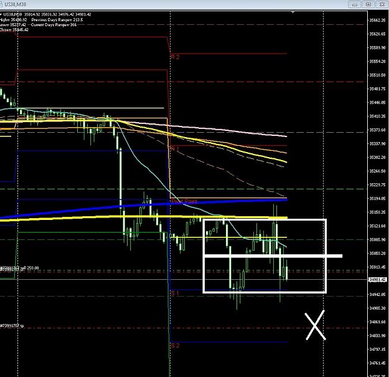Click the High 35490.92 info label
The height and width of the screenshot is (377, 389).
coord(14,19)
